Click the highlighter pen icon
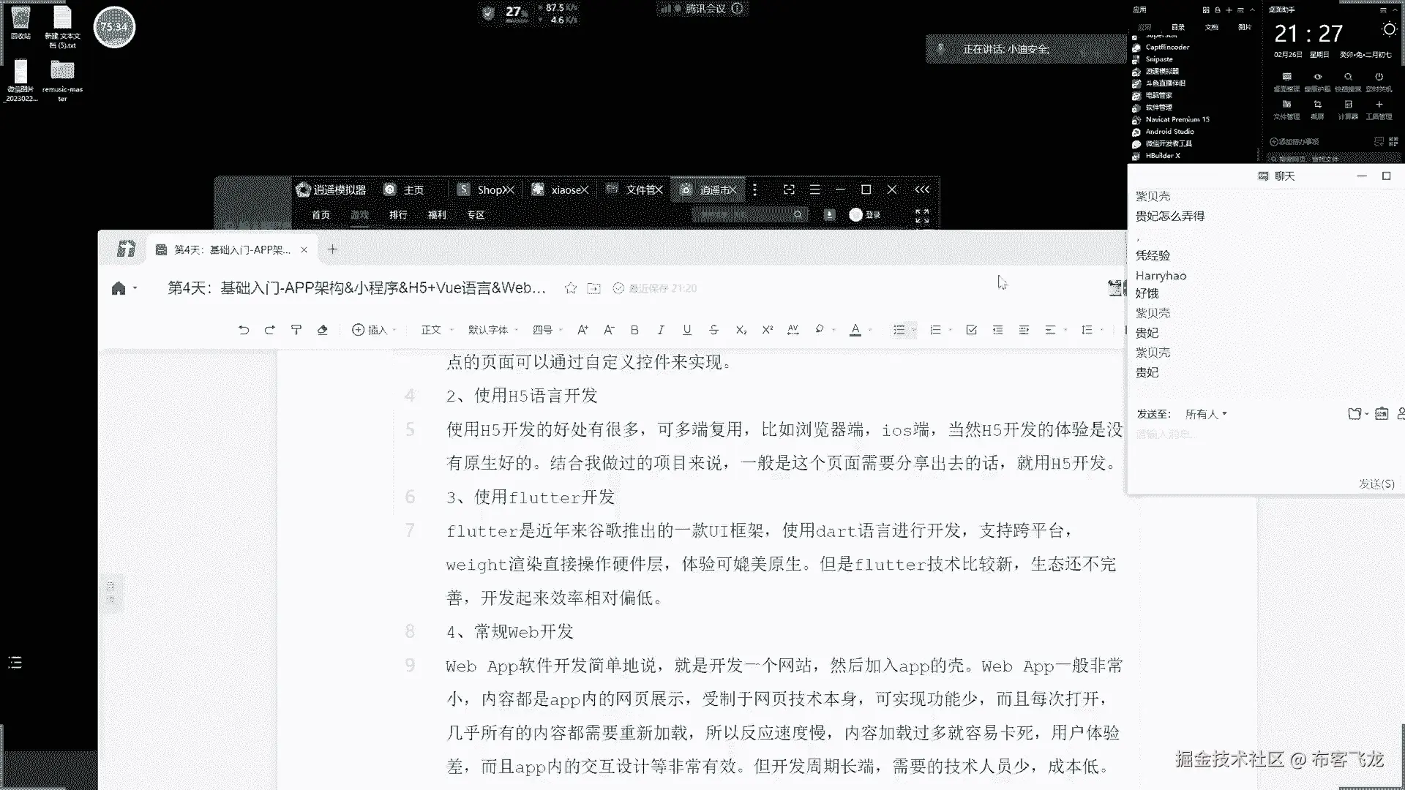This screenshot has width=1405, height=790. (x=820, y=330)
